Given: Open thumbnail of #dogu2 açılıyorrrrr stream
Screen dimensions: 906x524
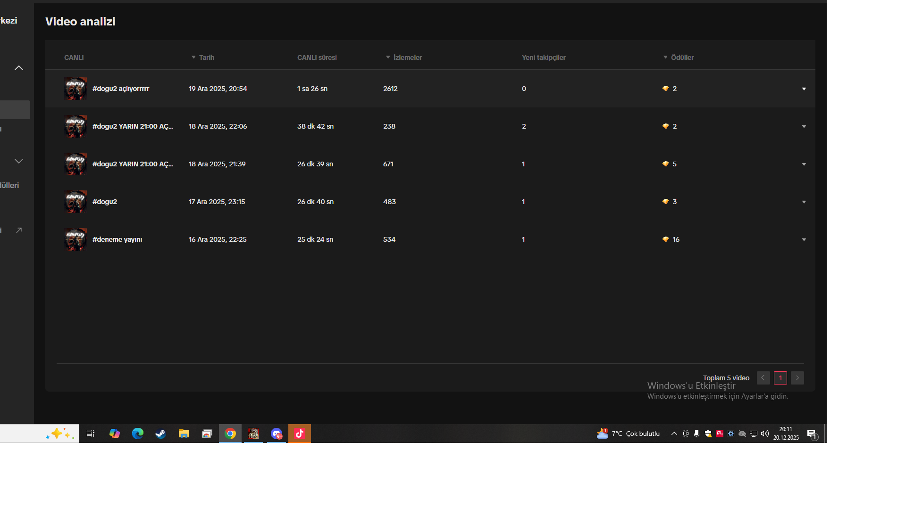Looking at the screenshot, I should pos(75,89).
